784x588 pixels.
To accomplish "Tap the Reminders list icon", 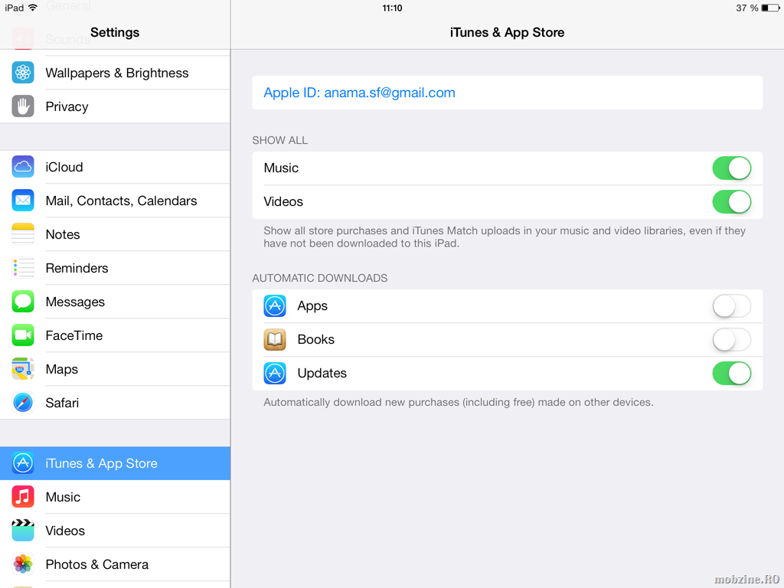I will 23,268.
